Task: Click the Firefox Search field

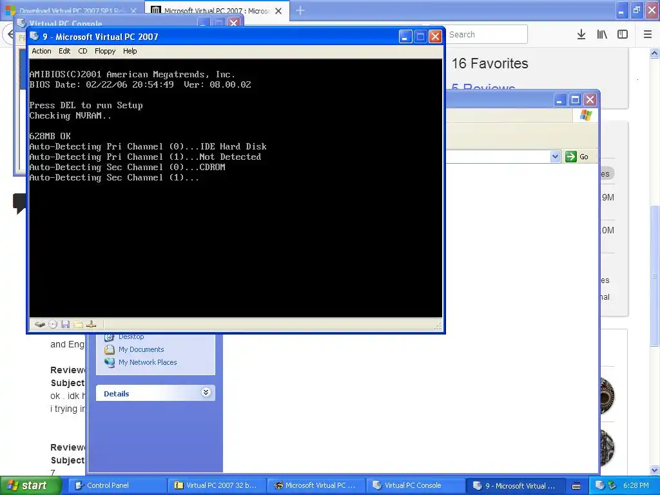Action: pos(486,35)
